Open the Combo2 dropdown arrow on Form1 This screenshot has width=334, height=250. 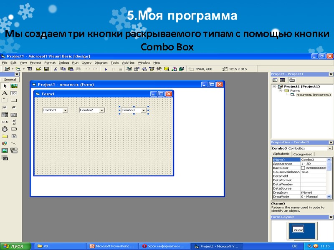[x=102, y=110]
